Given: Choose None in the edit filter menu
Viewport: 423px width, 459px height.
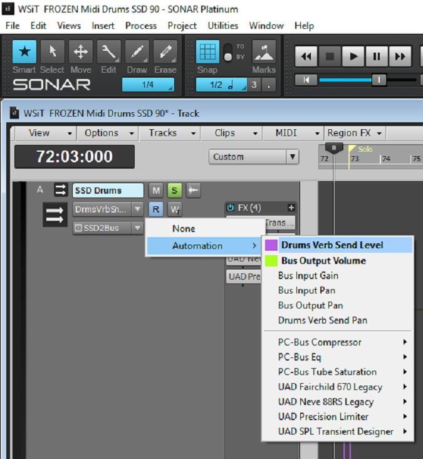Looking at the screenshot, I should point(184,229).
